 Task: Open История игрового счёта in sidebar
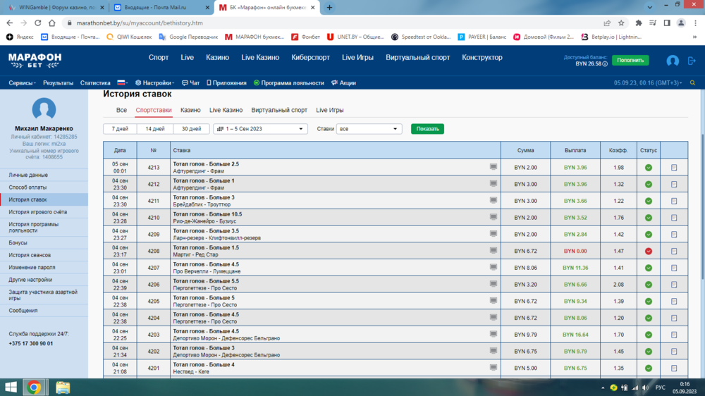[x=38, y=212]
